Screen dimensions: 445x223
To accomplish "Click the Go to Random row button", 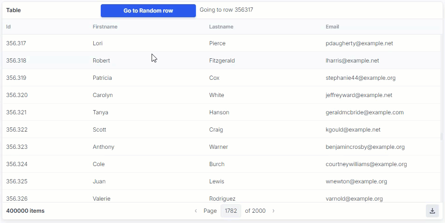I will pyautogui.click(x=148, y=11).
